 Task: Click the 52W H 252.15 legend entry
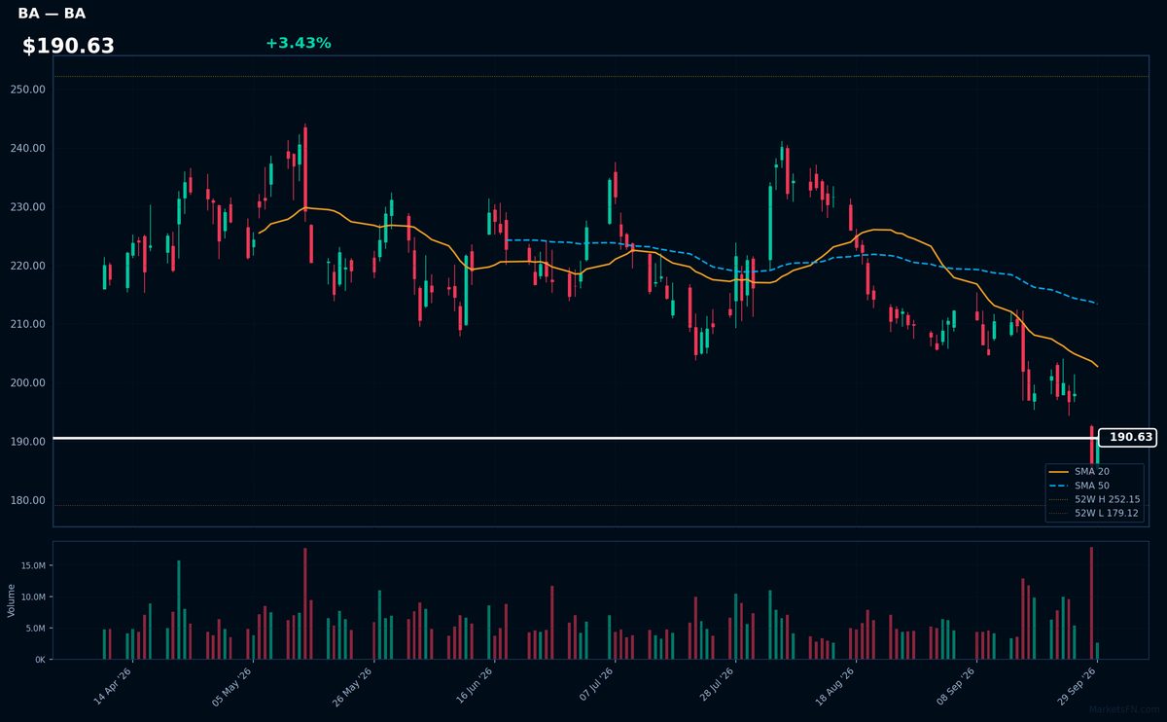[x=1095, y=498]
